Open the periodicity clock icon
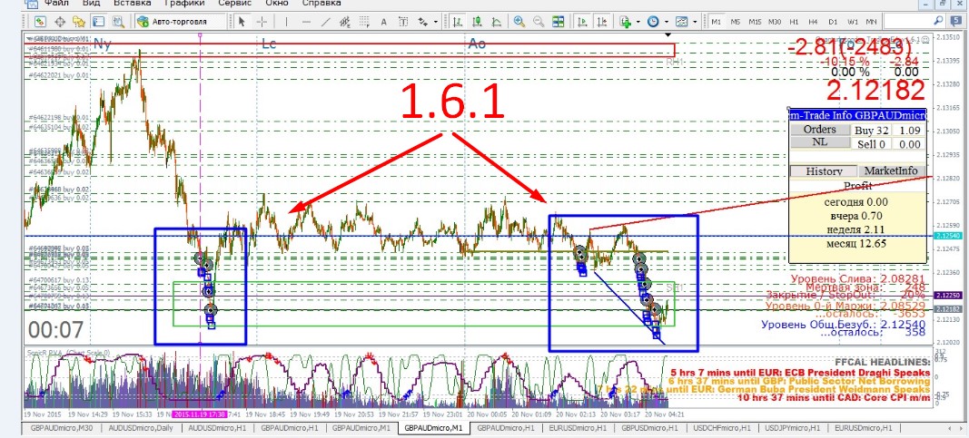This screenshot has height=438, width=969. pos(653,22)
